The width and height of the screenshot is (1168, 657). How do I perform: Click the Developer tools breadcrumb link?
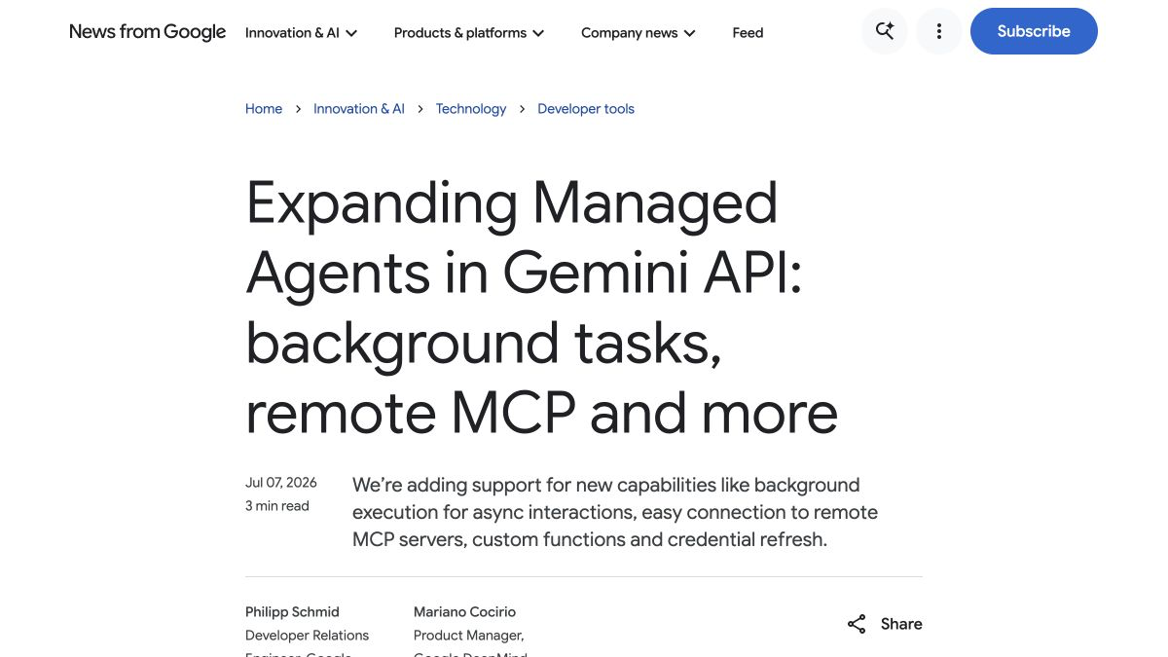[x=586, y=109]
